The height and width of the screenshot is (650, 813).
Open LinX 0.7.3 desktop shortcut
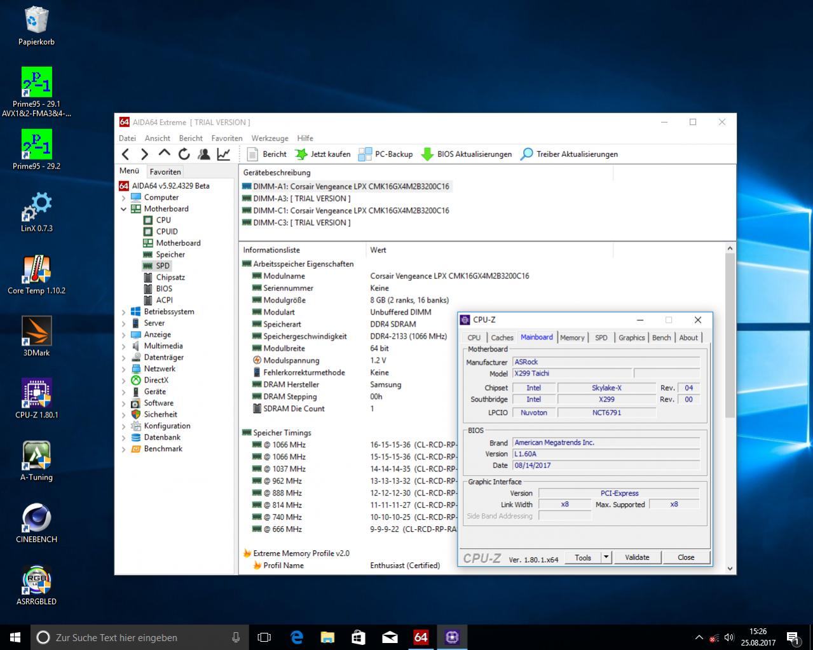(x=36, y=212)
